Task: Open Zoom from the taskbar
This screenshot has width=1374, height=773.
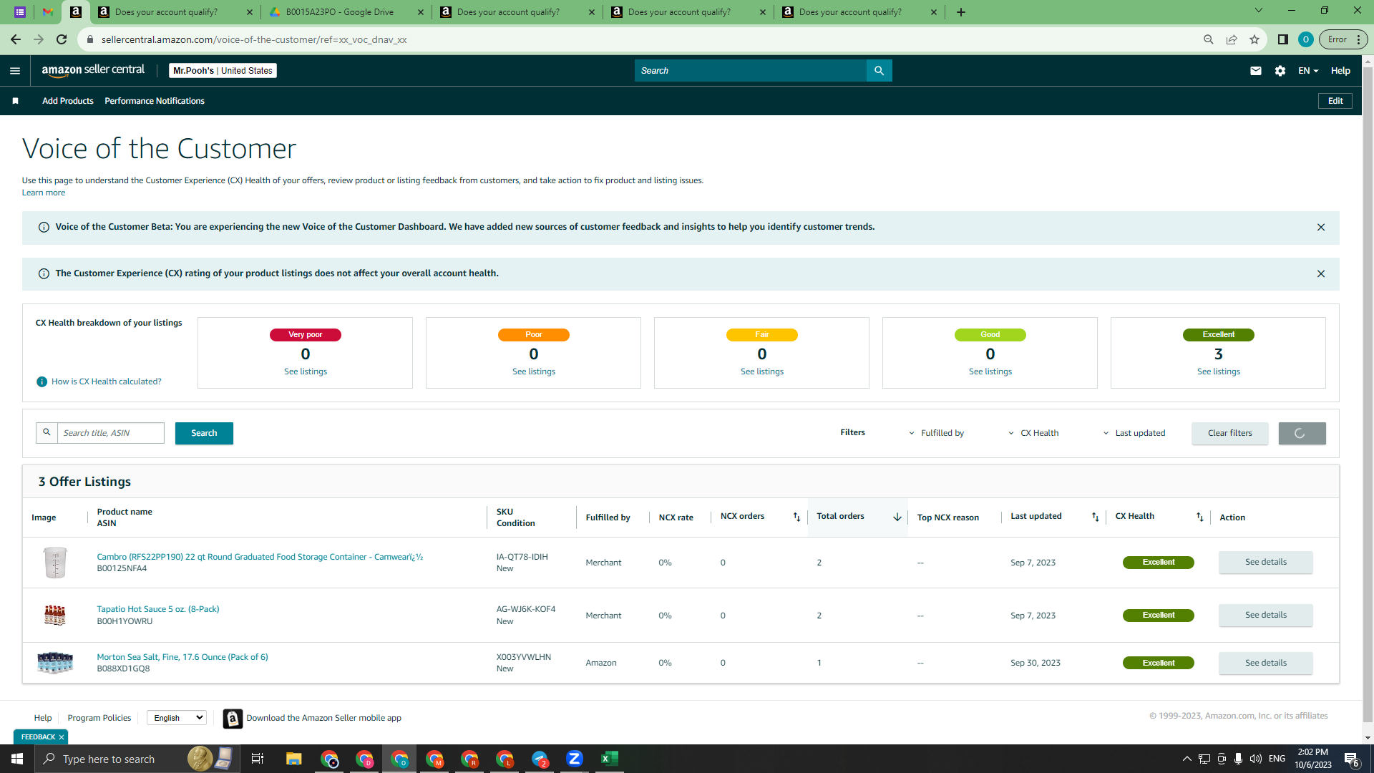Action: 575,759
